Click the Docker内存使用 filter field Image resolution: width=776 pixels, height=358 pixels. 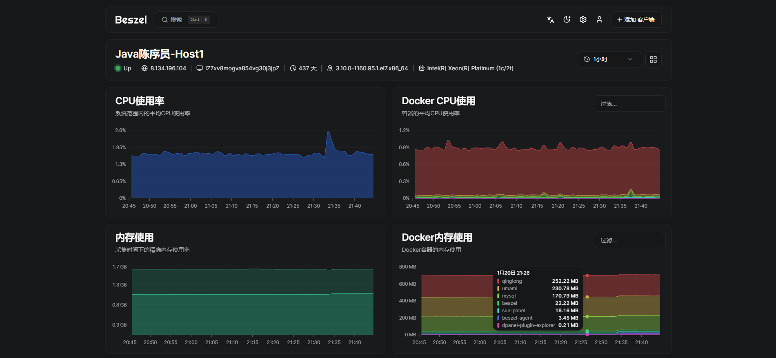pos(629,240)
